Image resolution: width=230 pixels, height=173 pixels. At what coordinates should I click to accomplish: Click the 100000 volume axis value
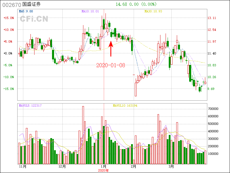(x=213, y=154)
